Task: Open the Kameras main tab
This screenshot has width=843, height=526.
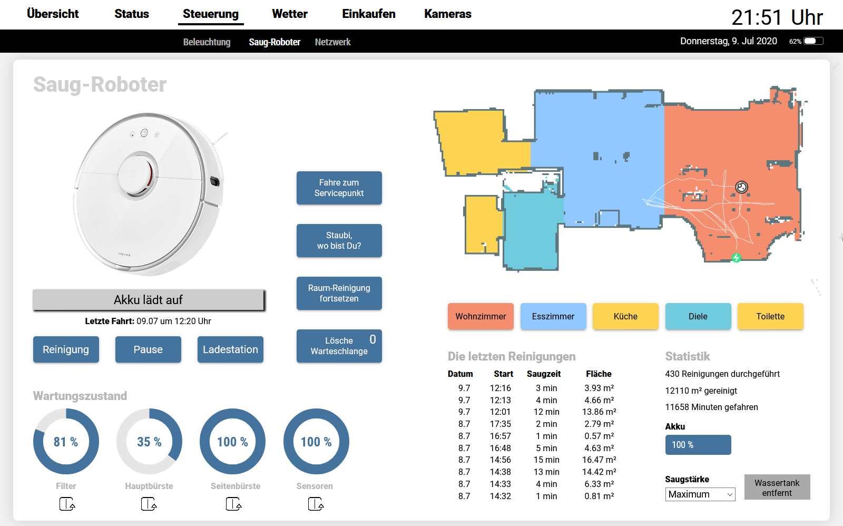Action: 447,14
